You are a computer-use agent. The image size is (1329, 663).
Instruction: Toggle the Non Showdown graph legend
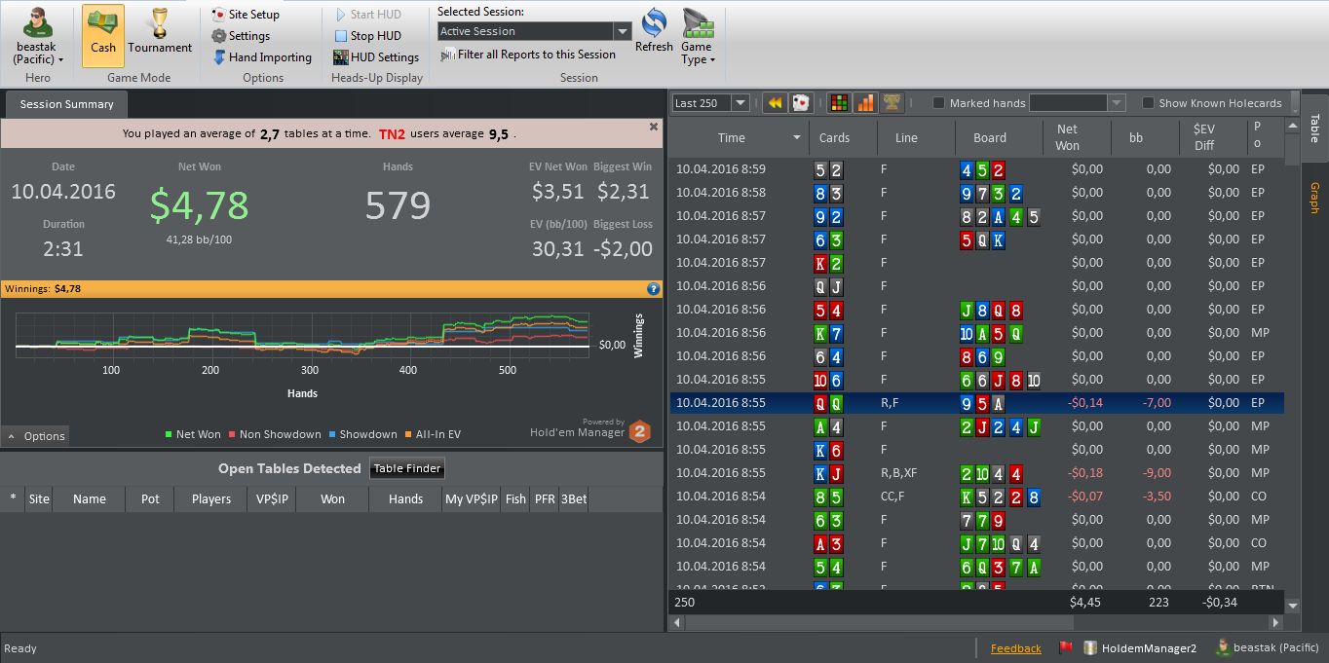tap(275, 434)
